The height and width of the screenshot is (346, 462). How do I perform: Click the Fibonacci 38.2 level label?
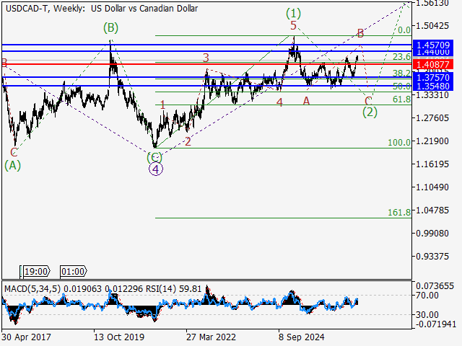[401, 73]
